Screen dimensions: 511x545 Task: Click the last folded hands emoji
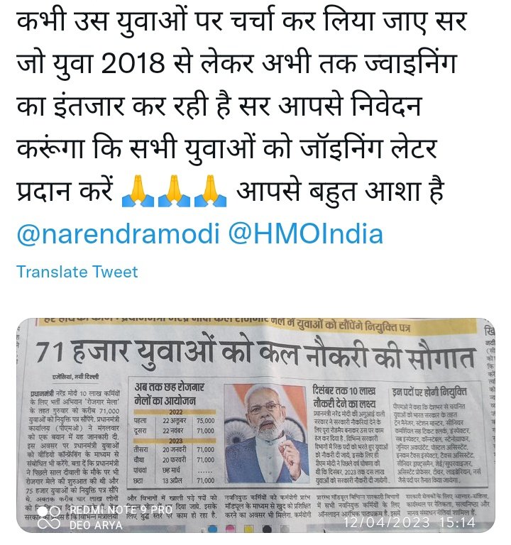[x=210, y=191]
